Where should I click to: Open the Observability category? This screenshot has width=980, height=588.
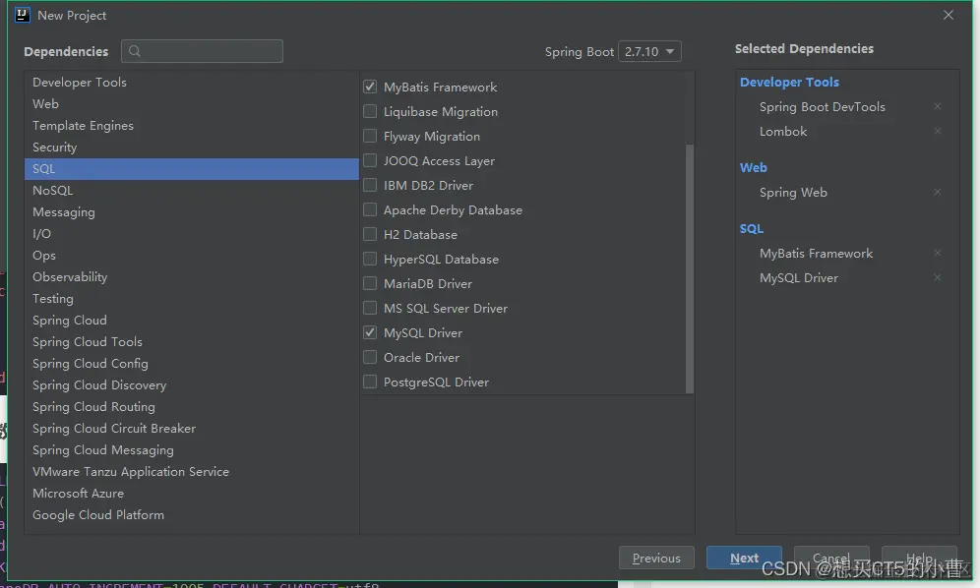(191, 277)
